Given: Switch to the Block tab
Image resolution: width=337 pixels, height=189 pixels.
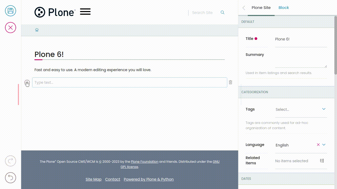Looking at the screenshot, I should tap(284, 8).
